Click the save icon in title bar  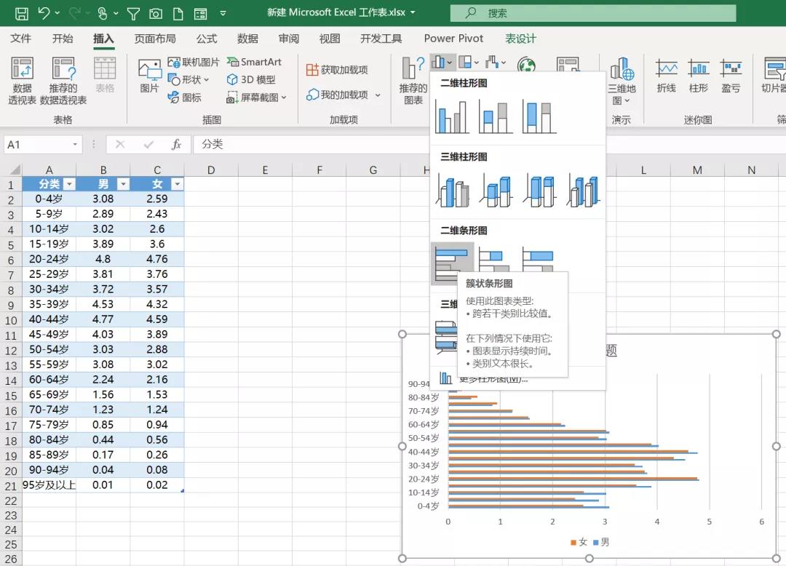pyautogui.click(x=22, y=13)
